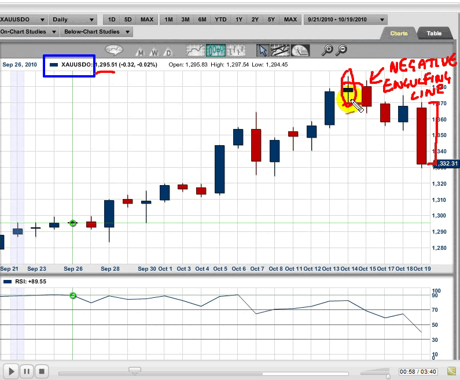Click the zoom in magnifier

(327, 50)
